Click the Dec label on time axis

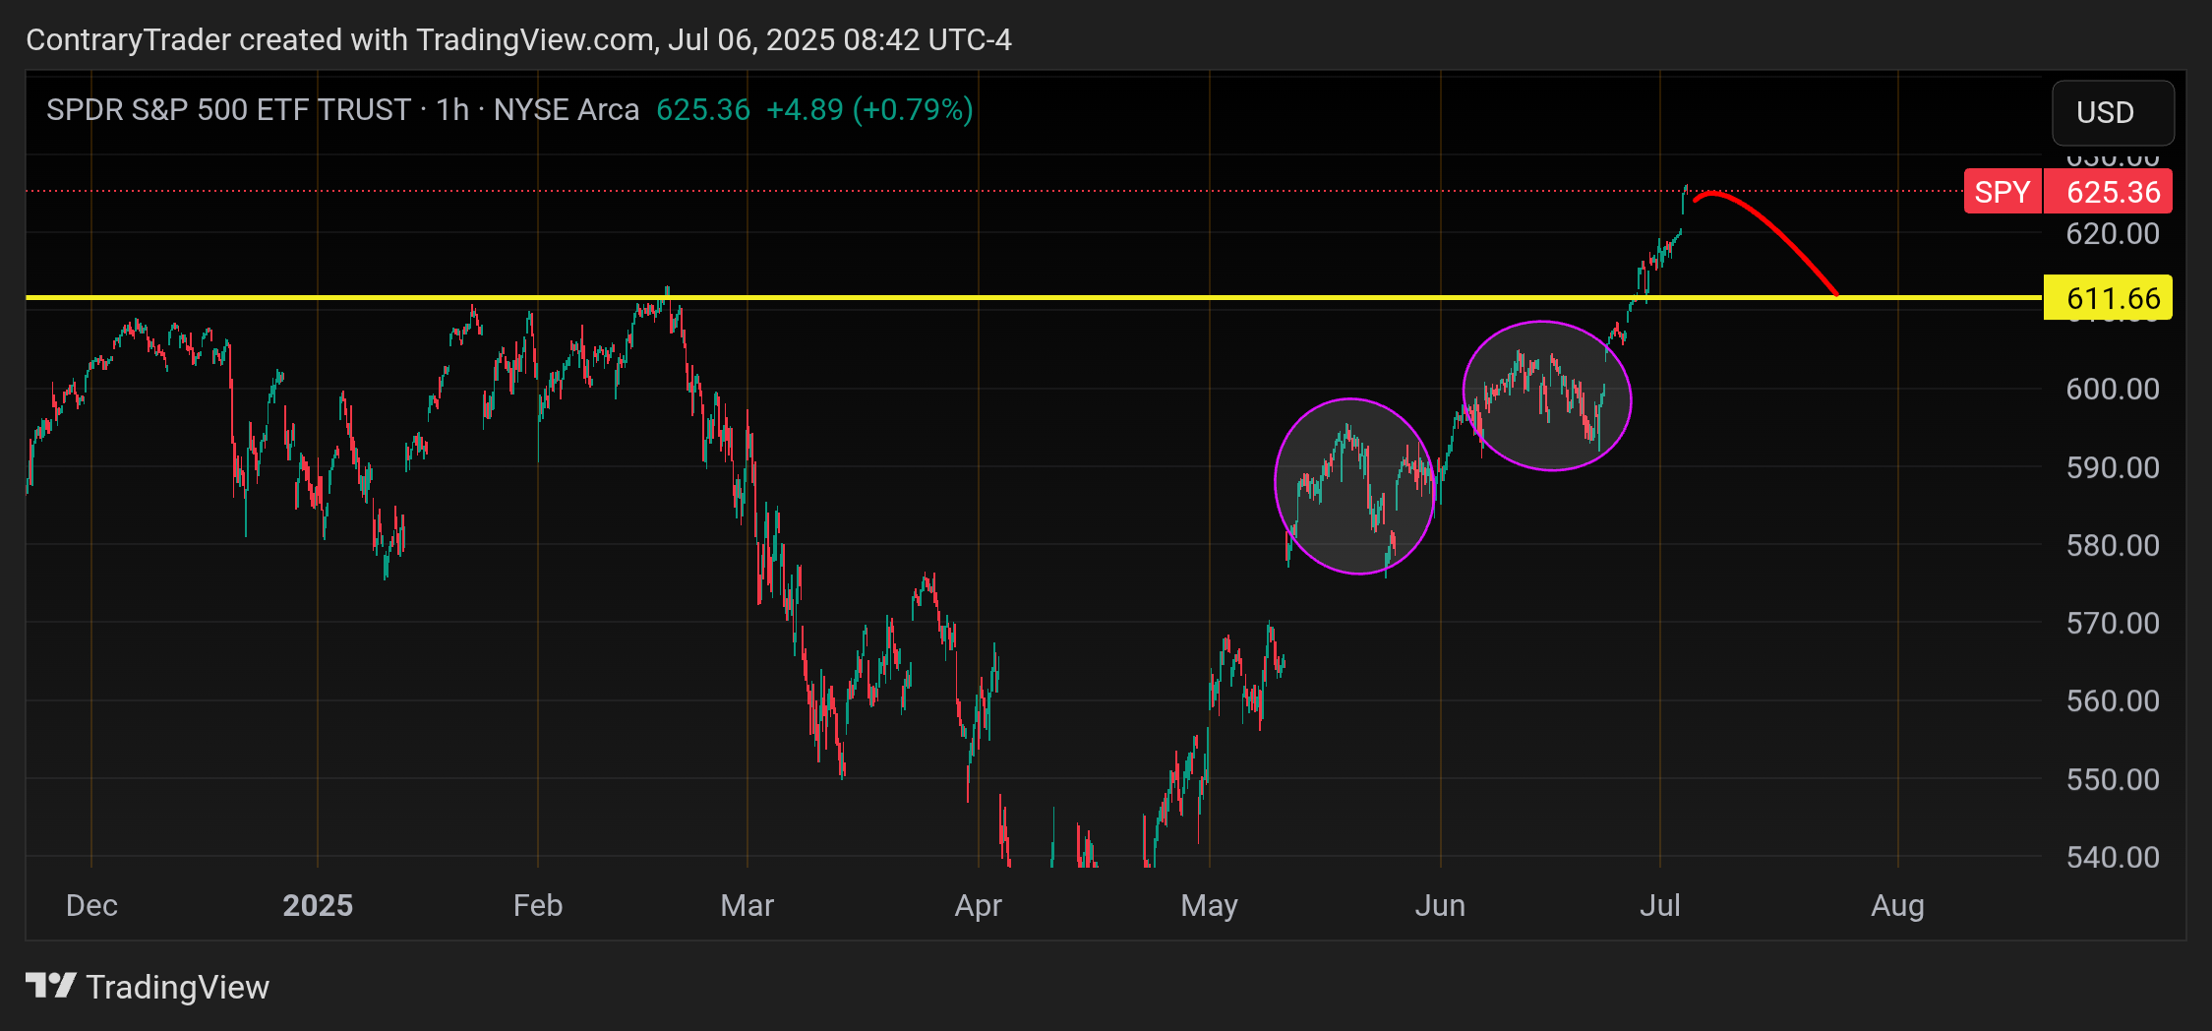click(91, 905)
